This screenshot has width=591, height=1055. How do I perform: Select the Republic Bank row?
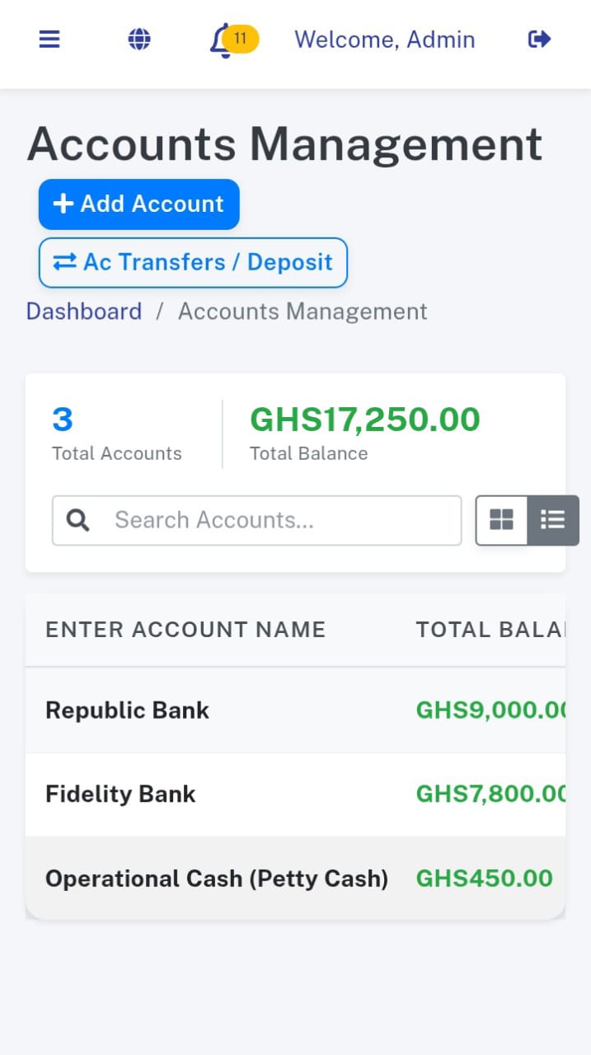[127, 710]
